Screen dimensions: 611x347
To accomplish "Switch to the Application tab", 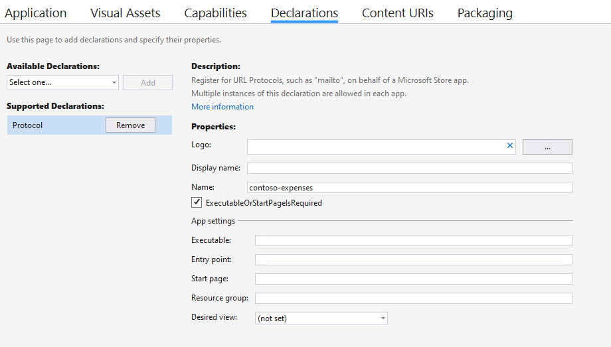I will coord(36,13).
